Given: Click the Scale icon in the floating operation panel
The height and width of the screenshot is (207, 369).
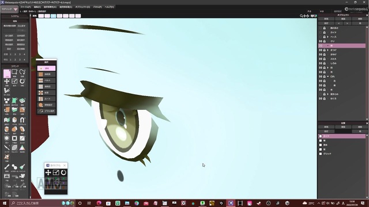Looking at the screenshot, I should (x=56, y=172).
